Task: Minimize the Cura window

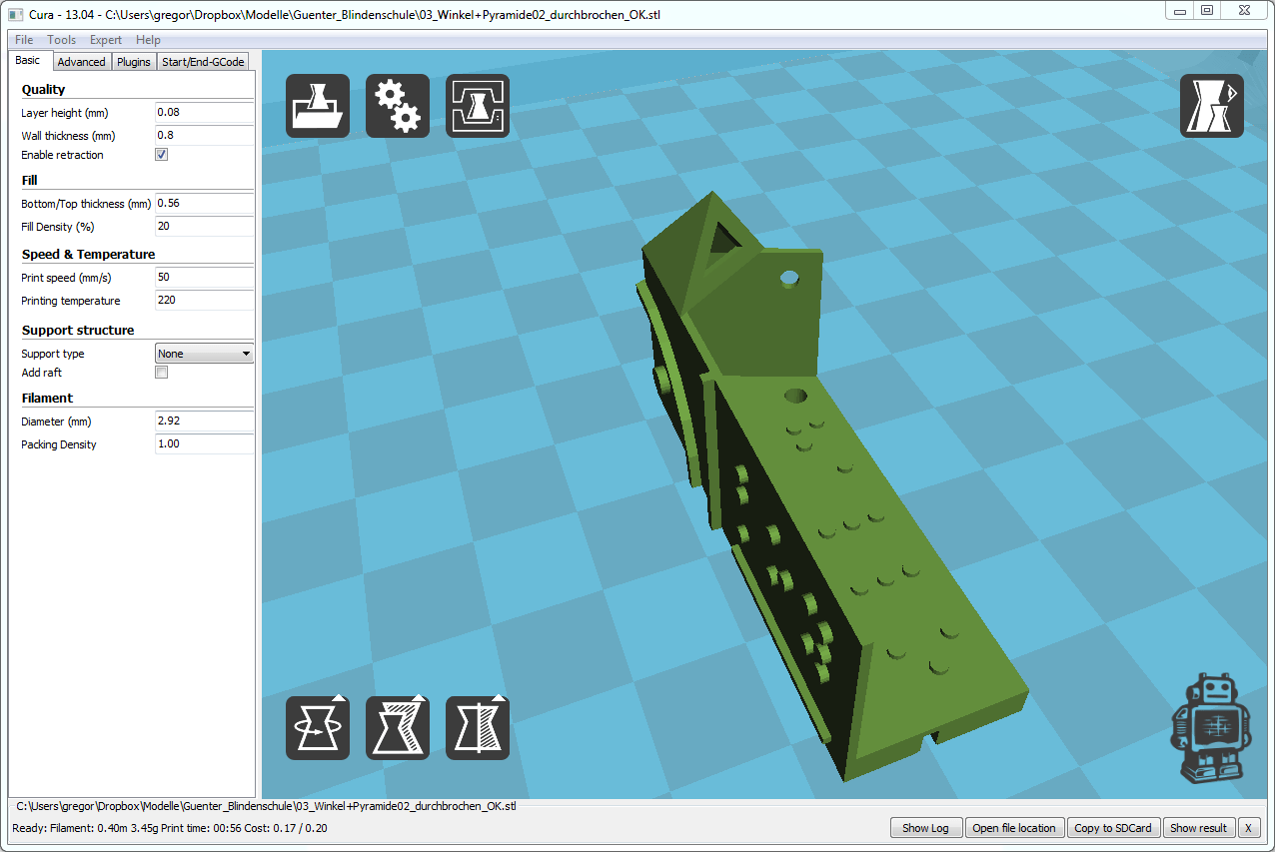Action: (x=1180, y=10)
